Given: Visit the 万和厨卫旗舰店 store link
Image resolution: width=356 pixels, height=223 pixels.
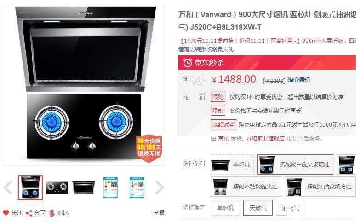Looking at the screenshot, I should tap(265, 139).
